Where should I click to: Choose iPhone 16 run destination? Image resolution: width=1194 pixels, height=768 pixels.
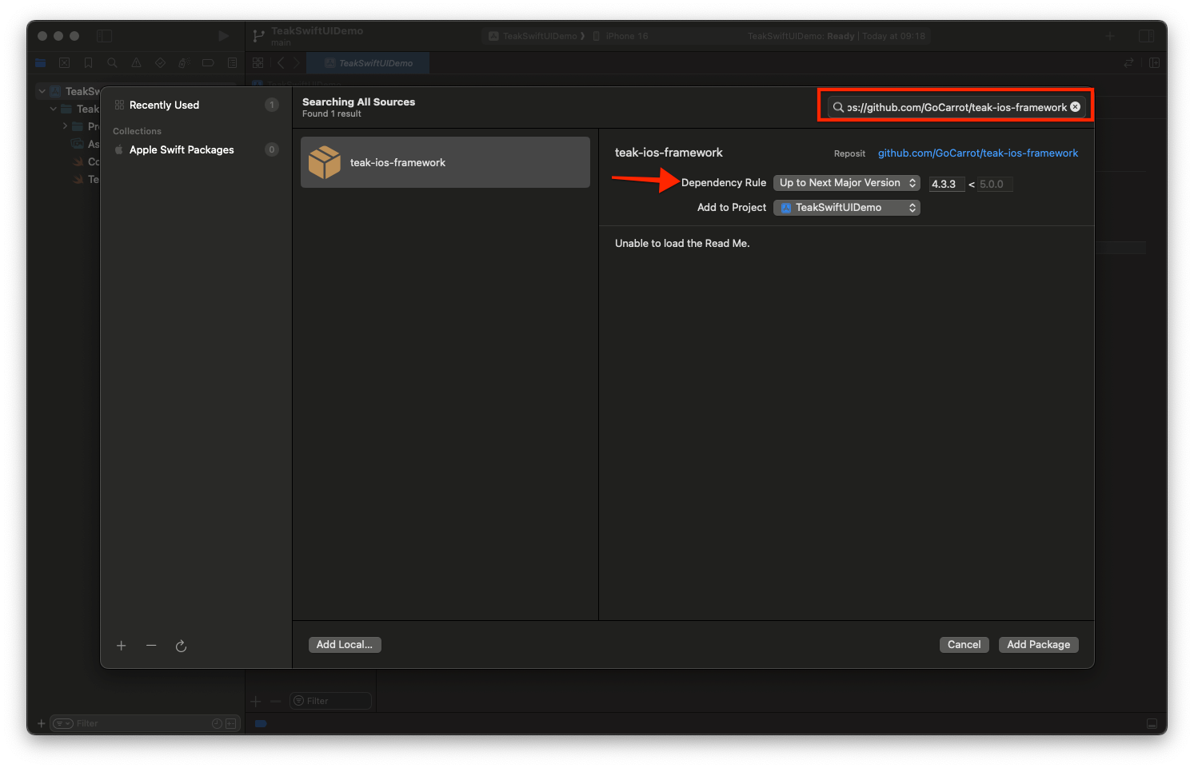click(x=621, y=36)
